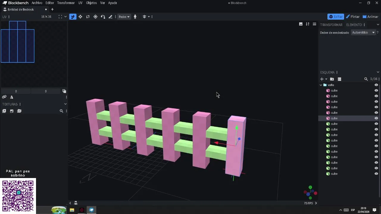The height and width of the screenshot is (214, 381).
Task: Click the UV mirror icon
Action: point(12,97)
